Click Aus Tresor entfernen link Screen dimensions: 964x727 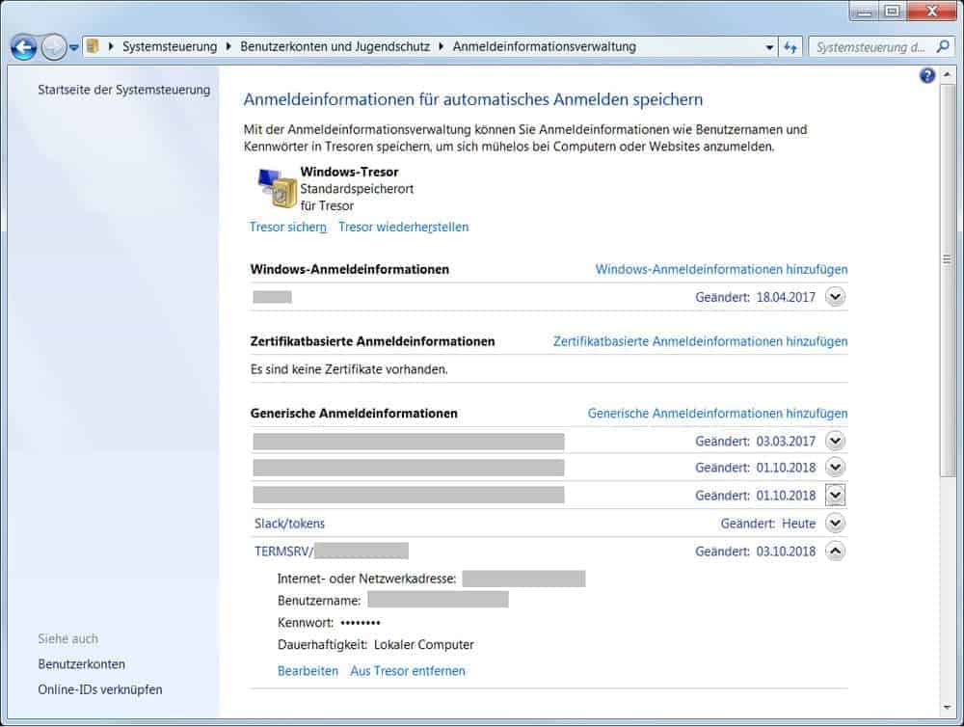407,670
